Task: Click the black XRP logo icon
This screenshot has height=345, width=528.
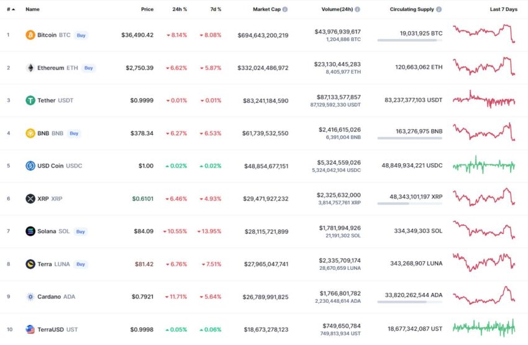Action: (30, 199)
